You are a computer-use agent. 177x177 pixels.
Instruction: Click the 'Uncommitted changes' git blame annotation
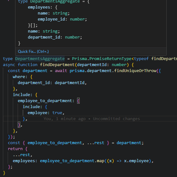[116, 119]
